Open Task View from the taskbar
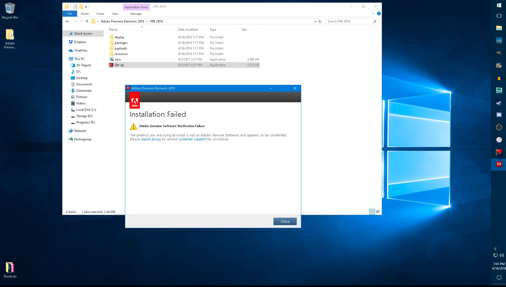Screen dimensions: 506x287 click(499, 16)
